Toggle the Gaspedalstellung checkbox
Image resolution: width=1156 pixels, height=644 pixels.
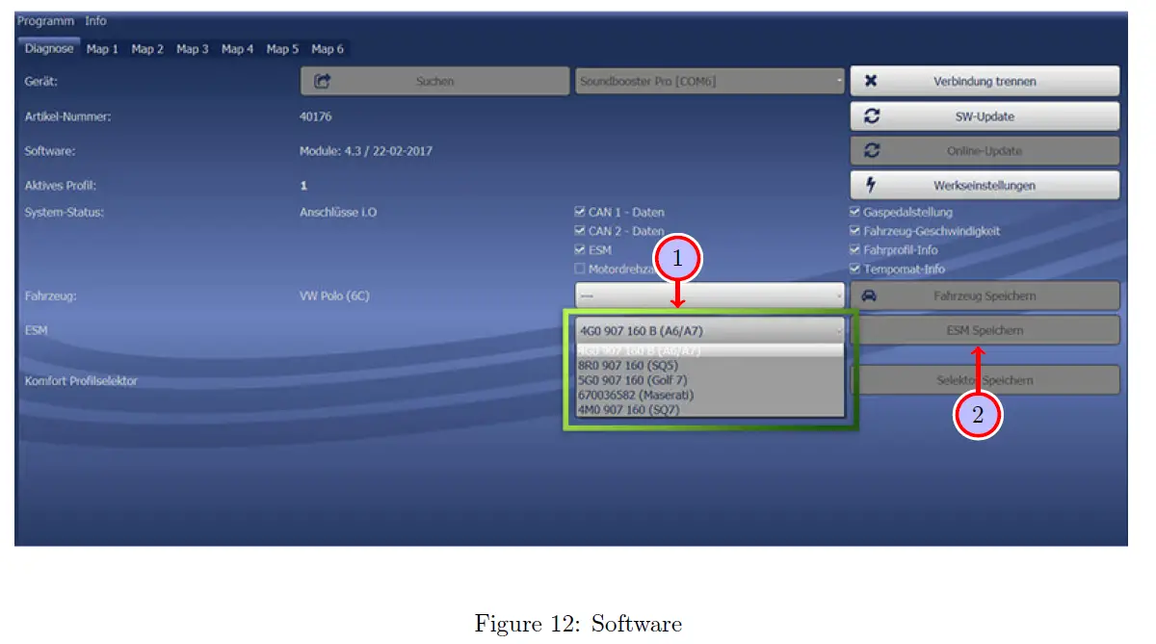click(x=854, y=212)
